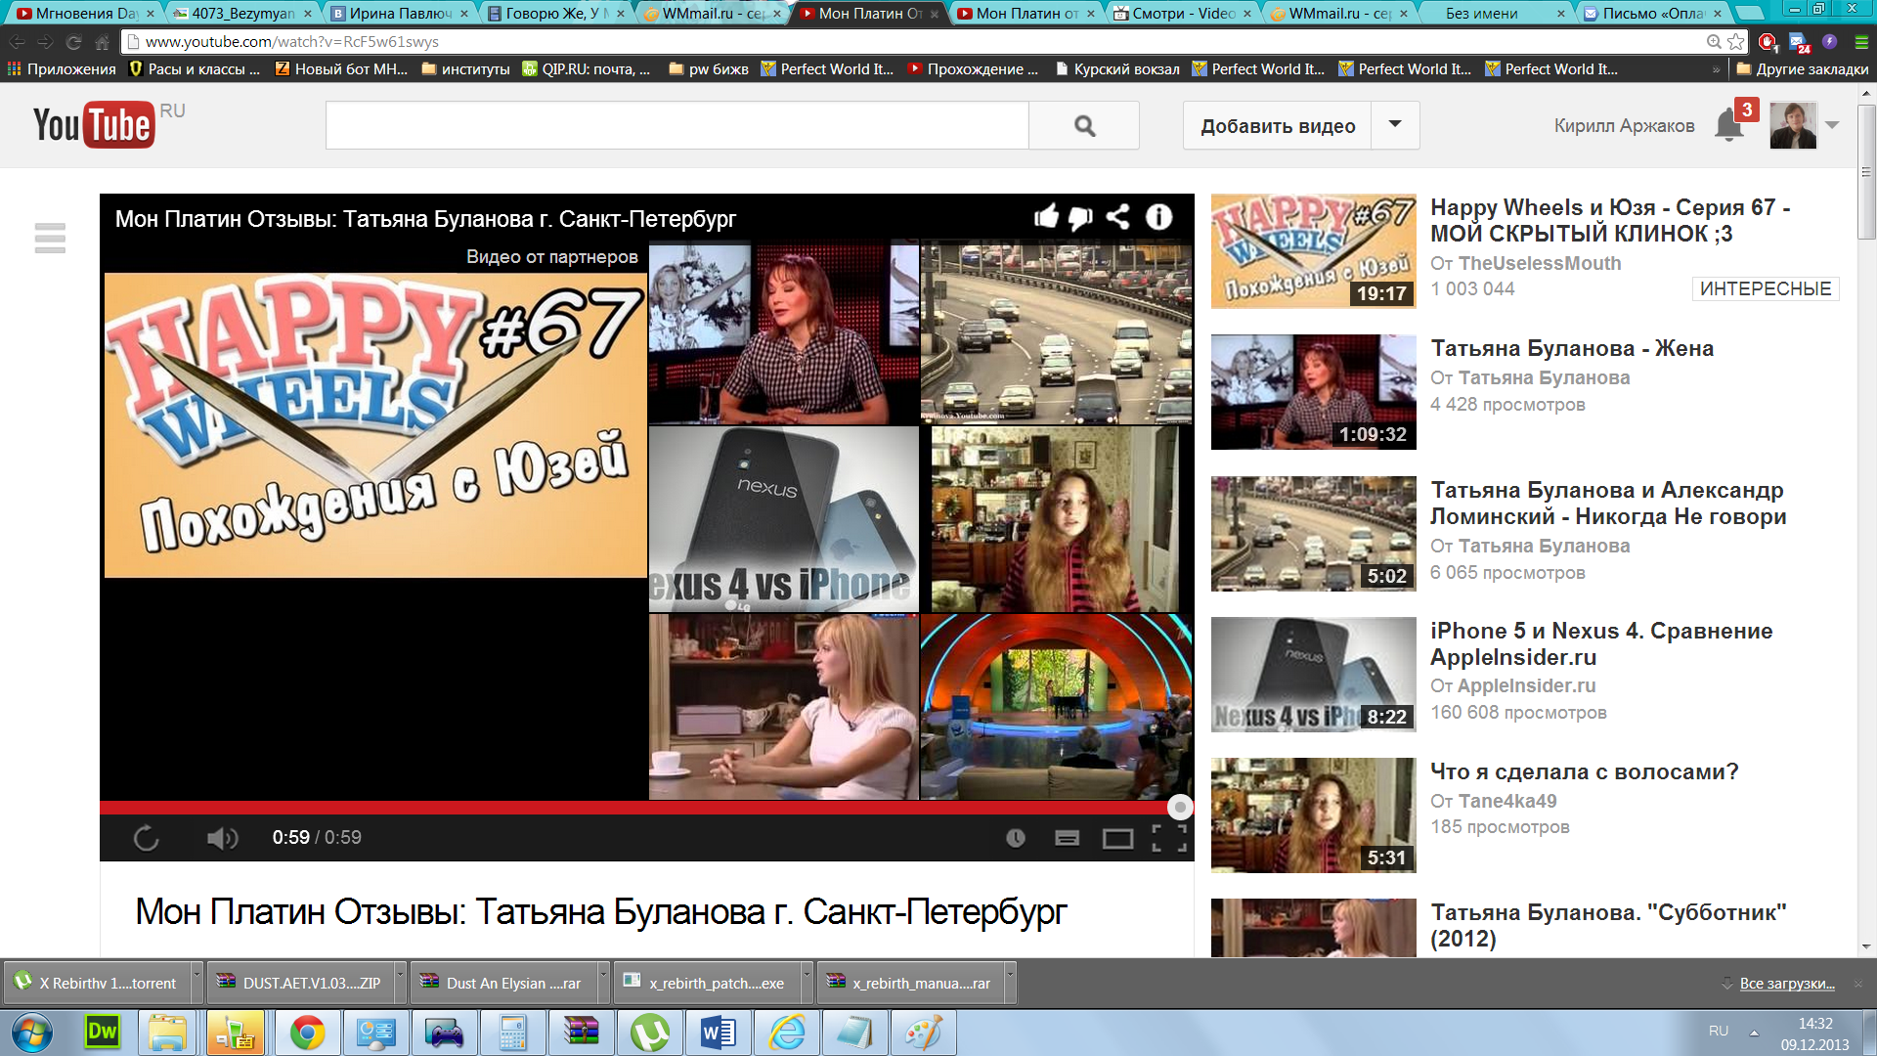The width and height of the screenshot is (1877, 1056).
Task: Enter fullscreen video mode
Action: click(x=1168, y=838)
